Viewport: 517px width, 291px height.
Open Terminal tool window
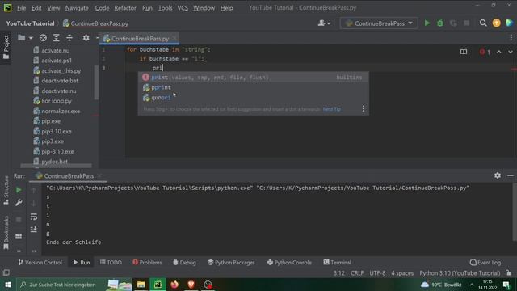337,263
